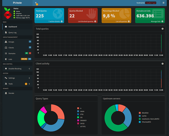169x136 pixels.
Task: Click the Pi-hole raspberry logo
Action: point(8,13)
